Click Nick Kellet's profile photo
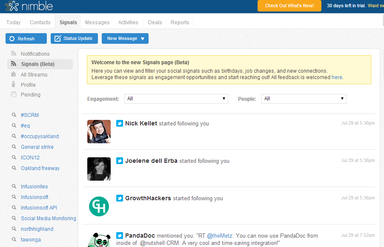 coord(99,131)
